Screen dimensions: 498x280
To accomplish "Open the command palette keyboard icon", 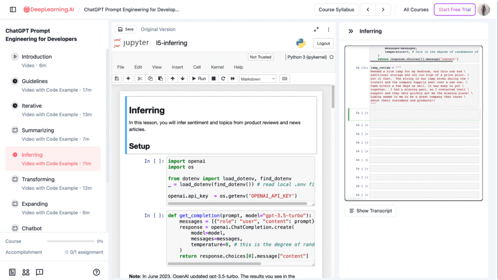I will (285, 79).
